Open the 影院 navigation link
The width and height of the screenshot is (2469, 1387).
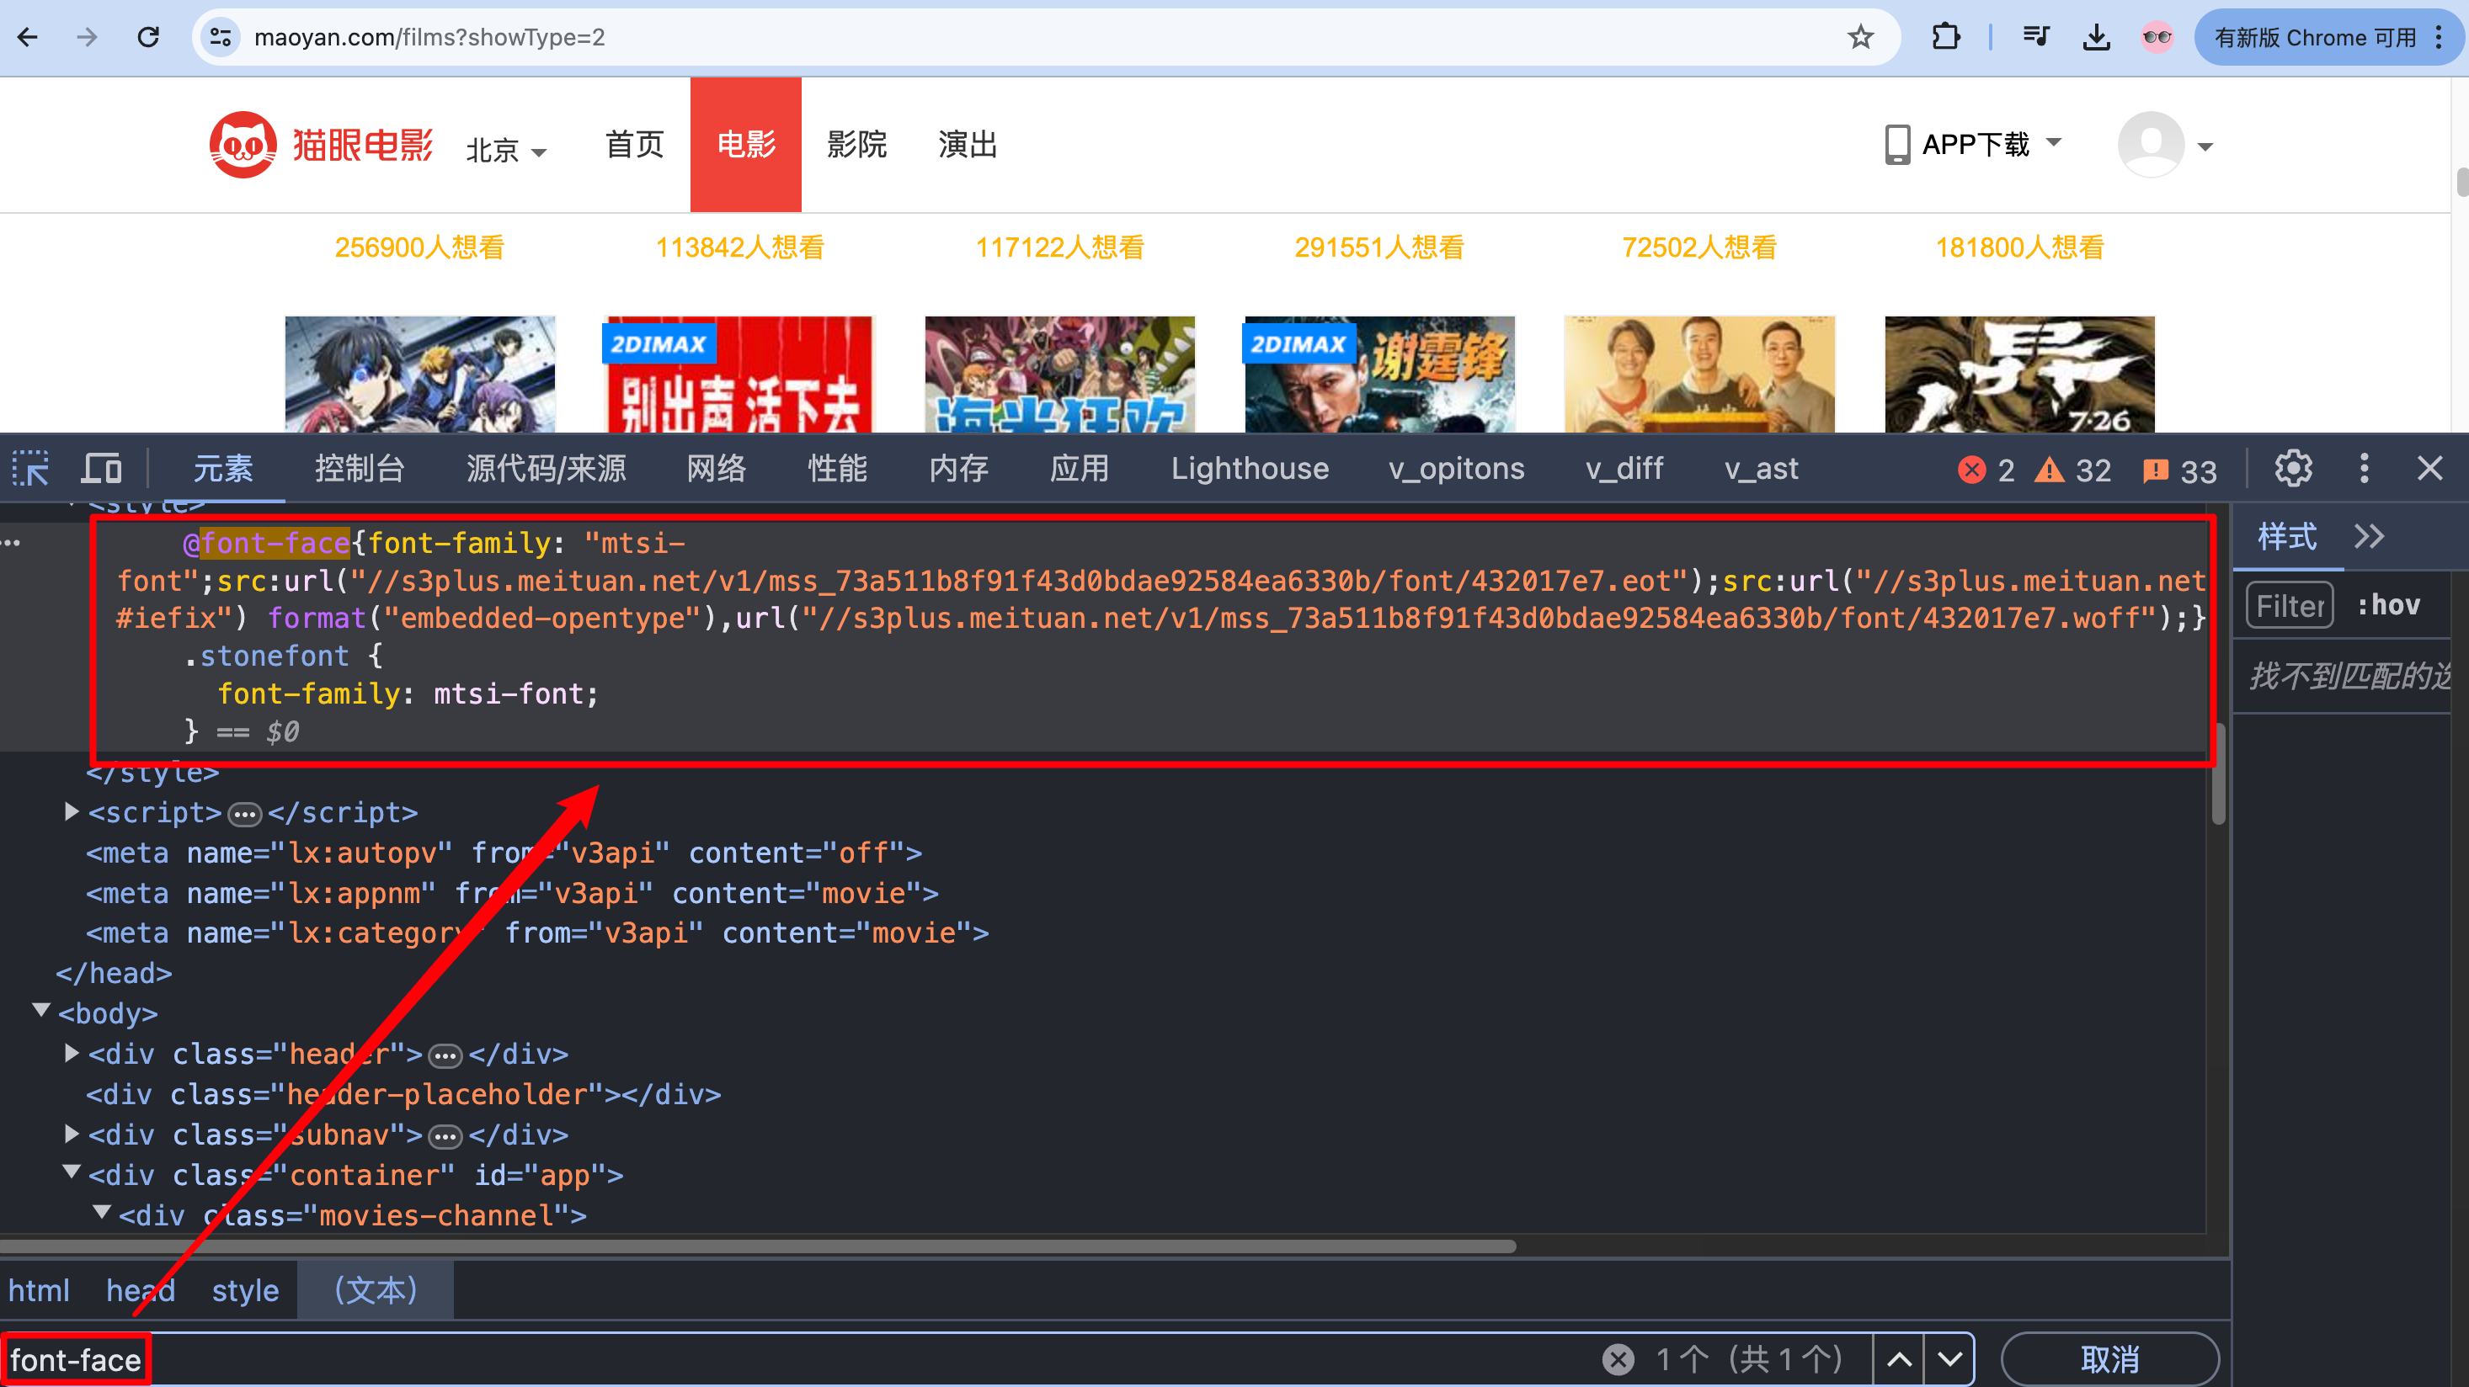click(858, 144)
